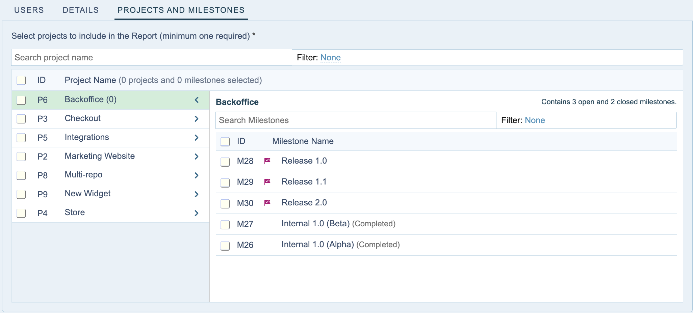Viewport: 693px width, 313px height.
Task: Focus the Search project name field
Action: click(x=151, y=58)
